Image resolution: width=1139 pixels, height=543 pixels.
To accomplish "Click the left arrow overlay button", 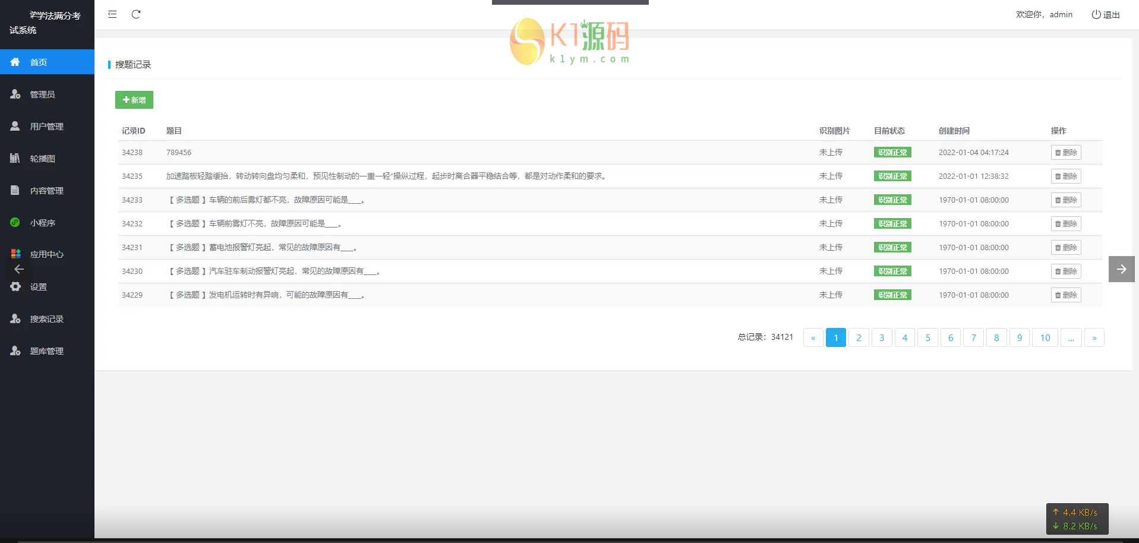I will click(19, 269).
